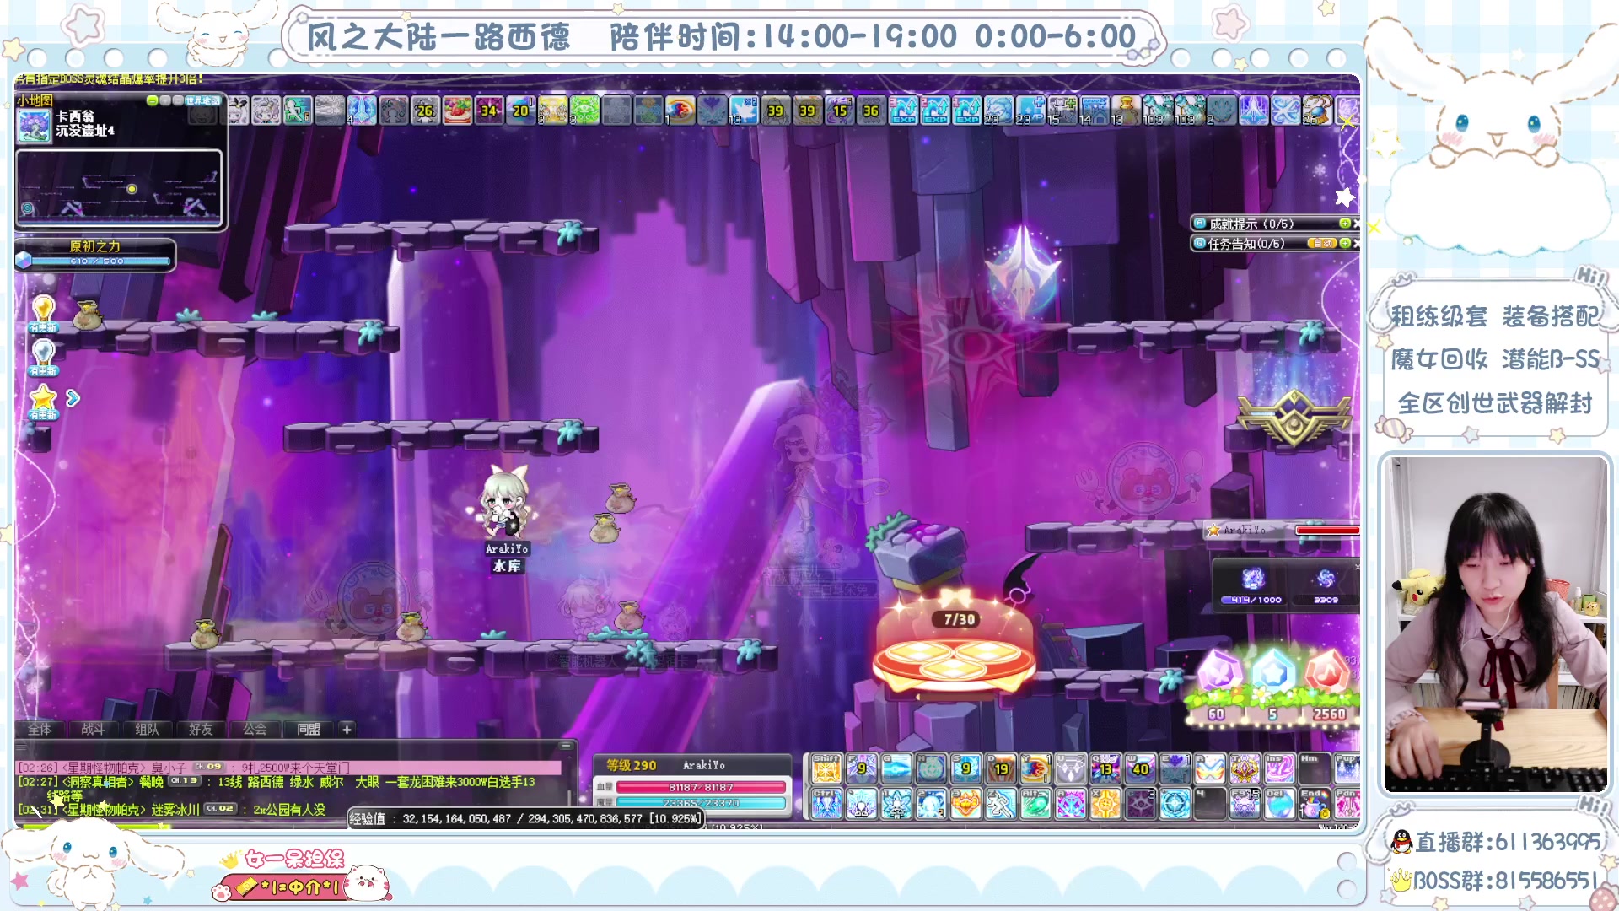Viewport: 1619px width, 911px height.
Task: Use the X-key golden sun skill
Action: pos(1105,804)
